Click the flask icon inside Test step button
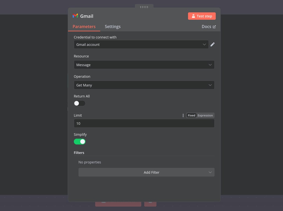This screenshot has width=283, height=211. 193,16
